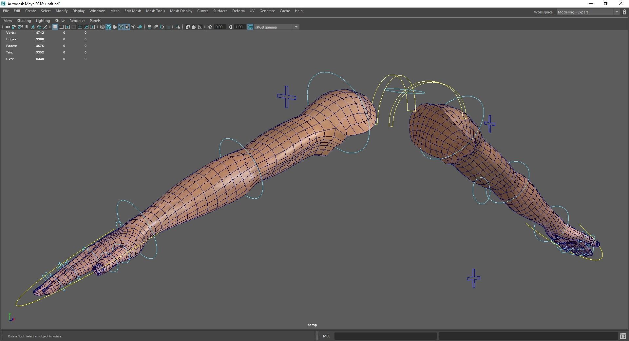629x341 pixels.
Task: Click the MEL language label button
Action: point(326,336)
